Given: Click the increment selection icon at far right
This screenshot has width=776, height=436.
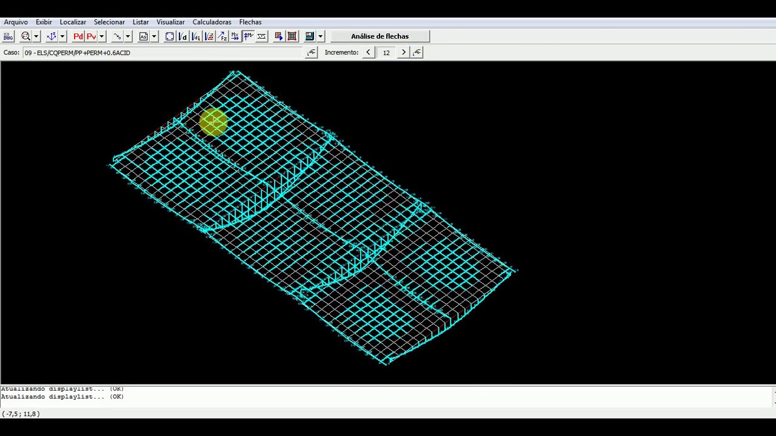Looking at the screenshot, I should 417,53.
